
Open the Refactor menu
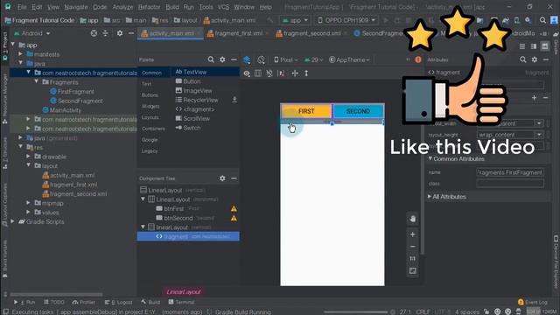point(150,7)
